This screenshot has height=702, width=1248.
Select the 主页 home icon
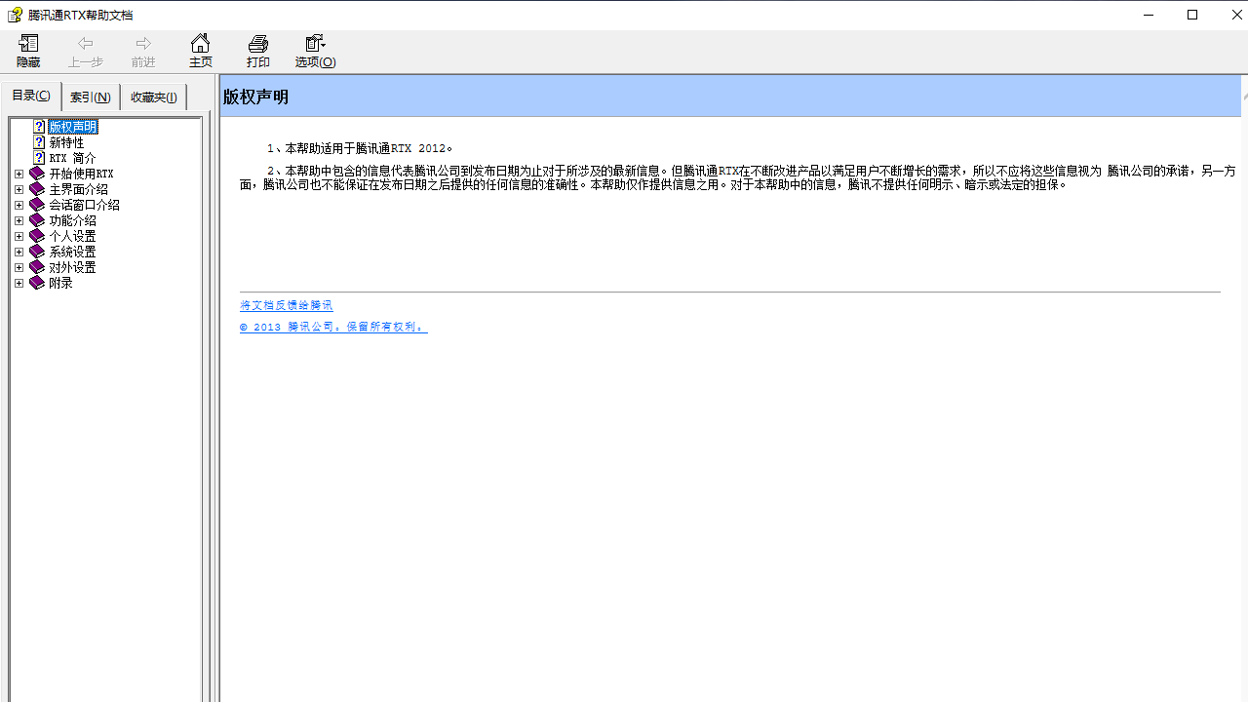tap(200, 51)
